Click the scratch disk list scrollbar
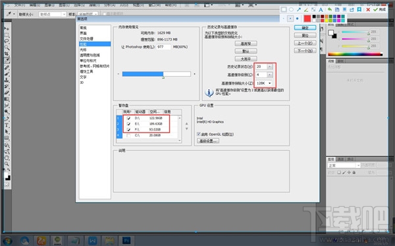The width and height of the screenshot is (395, 246). tap(180, 129)
